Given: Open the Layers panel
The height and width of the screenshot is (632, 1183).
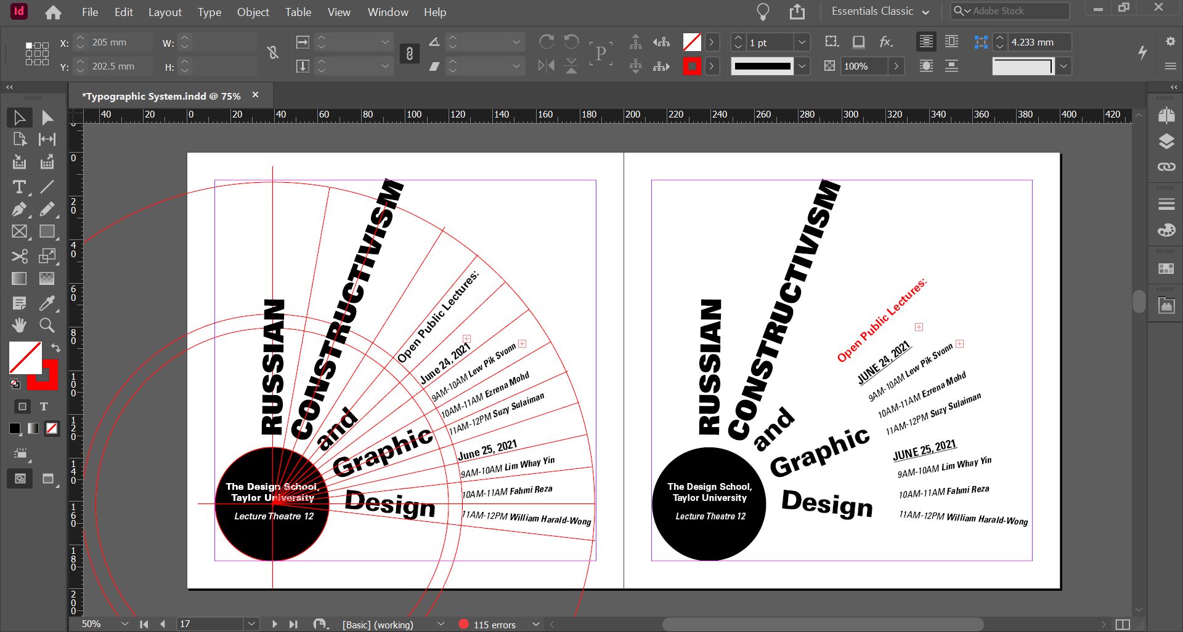Looking at the screenshot, I should [x=1165, y=141].
